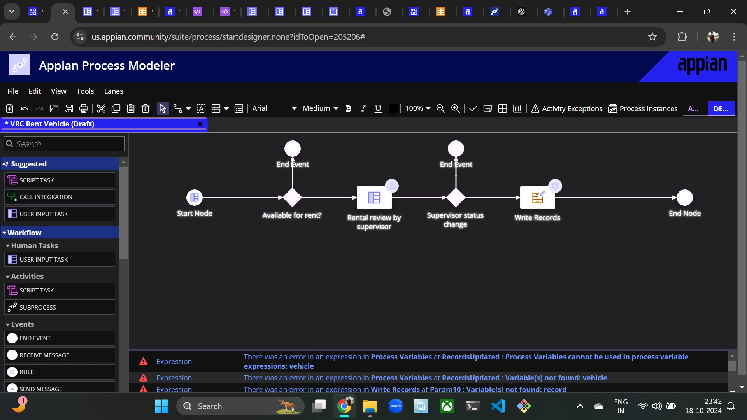Toggle underline text formatting
The height and width of the screenshot is (420, 747).
click(378, 108)
